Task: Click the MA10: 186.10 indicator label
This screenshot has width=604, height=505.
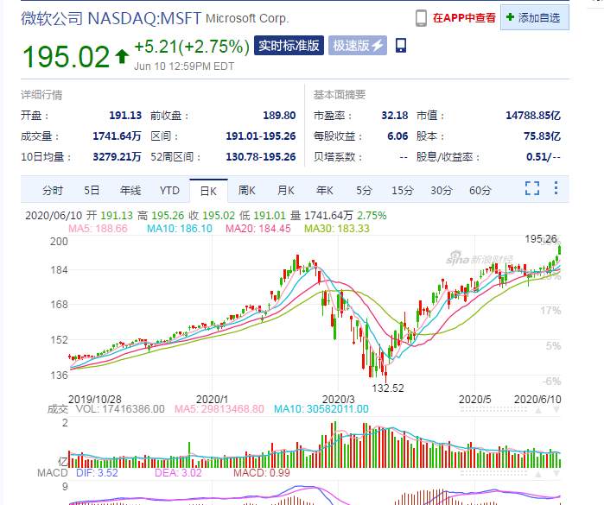Action: 180,229
